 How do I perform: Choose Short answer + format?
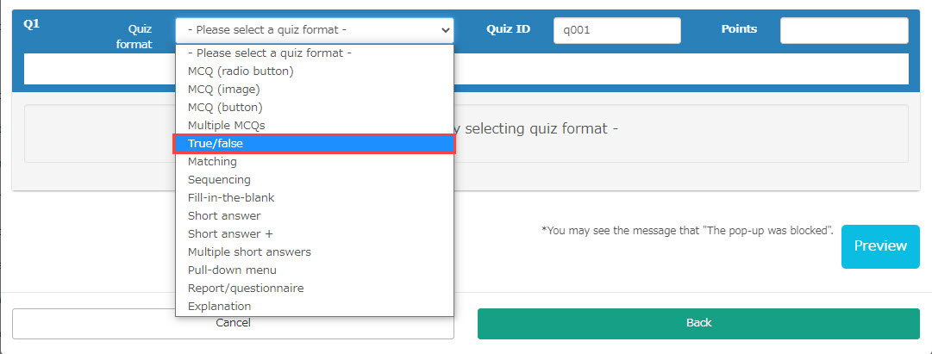click(230, 233)
